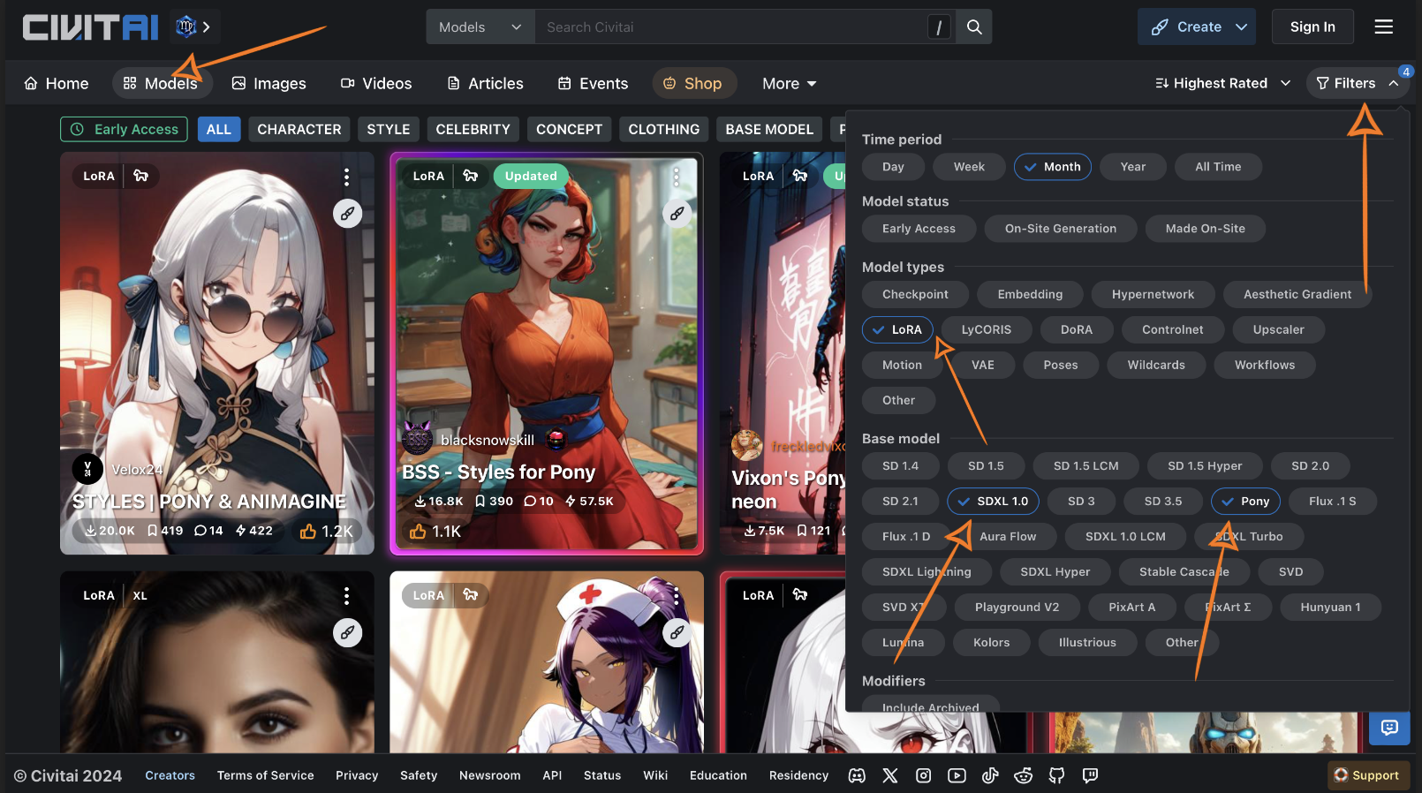1422x793 pixels.
Task: Select the CHARACTER category tab
Action: pos(299,129)
